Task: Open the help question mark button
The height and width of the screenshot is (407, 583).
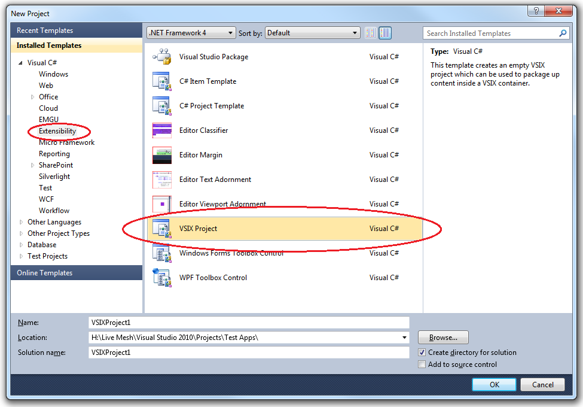Action: click(536, 11)
